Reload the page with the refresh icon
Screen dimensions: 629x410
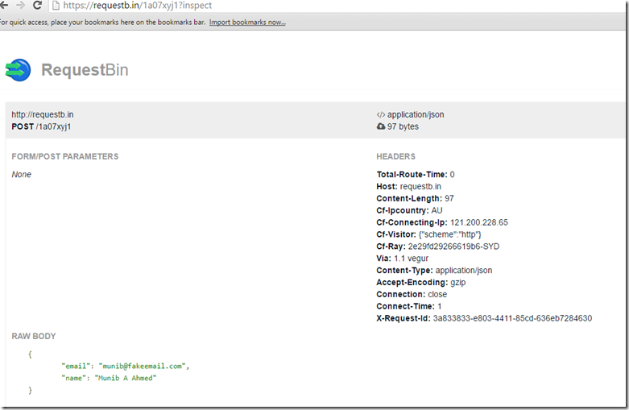37,5
